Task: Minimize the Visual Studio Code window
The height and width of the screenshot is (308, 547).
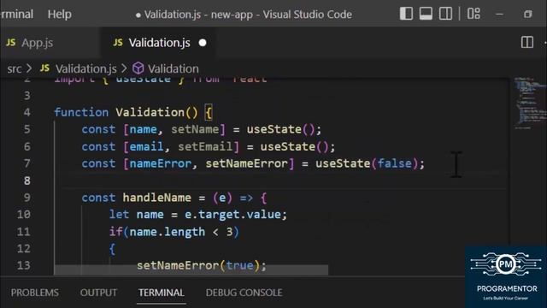Action: tap(499, 15)
